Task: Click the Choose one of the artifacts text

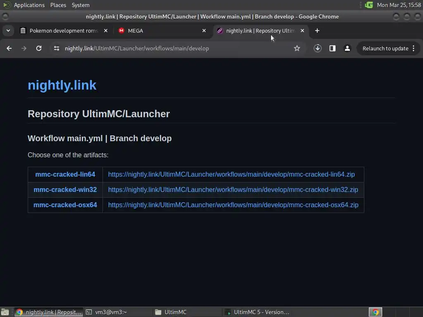Action: (68, 155)
